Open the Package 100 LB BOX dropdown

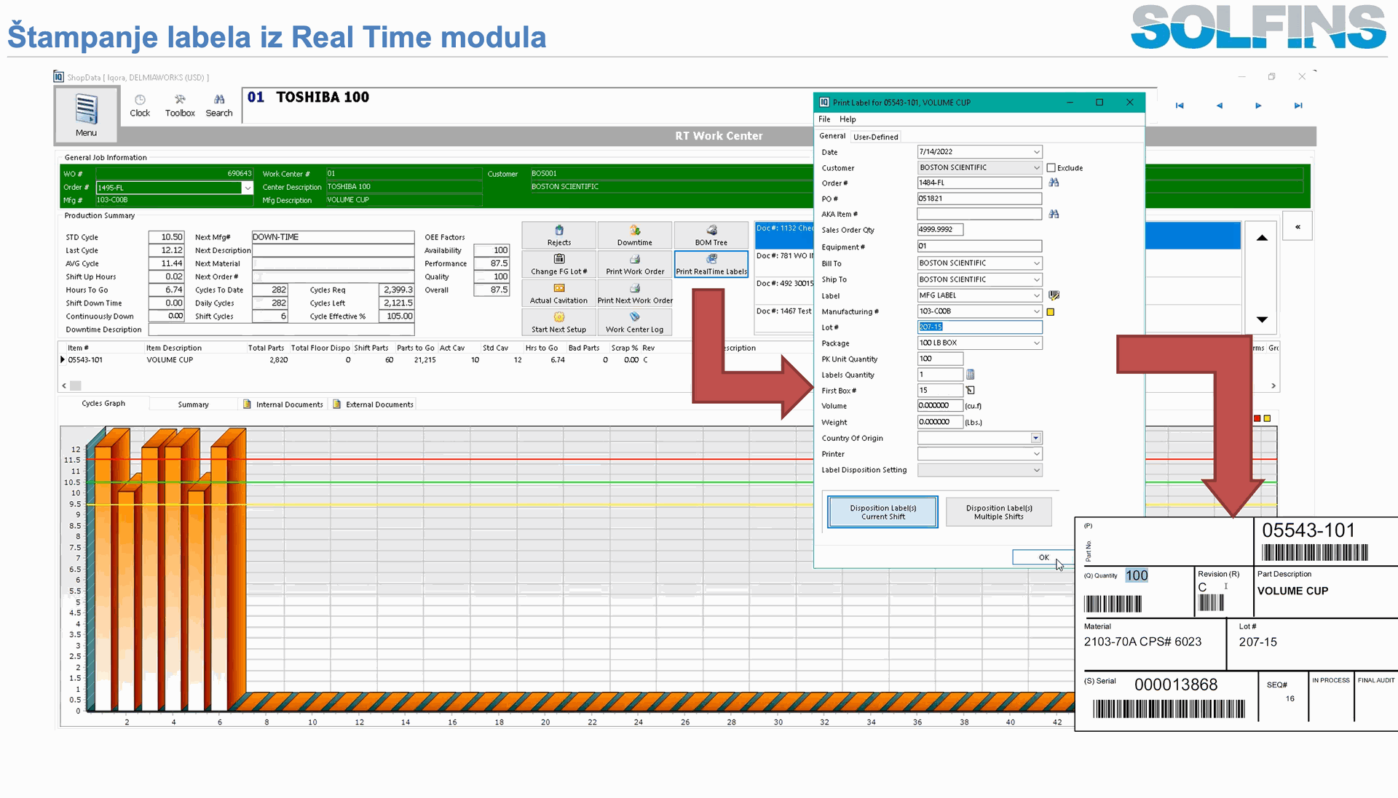click(1036, 343)
